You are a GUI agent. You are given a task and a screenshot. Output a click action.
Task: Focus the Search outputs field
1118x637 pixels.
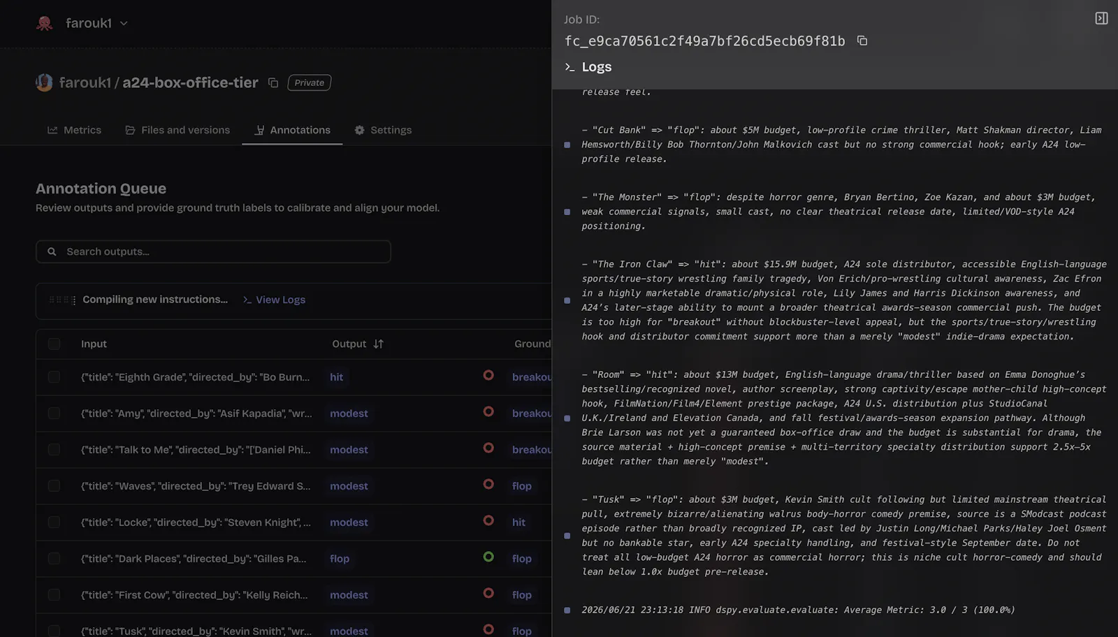coord(213,251)
